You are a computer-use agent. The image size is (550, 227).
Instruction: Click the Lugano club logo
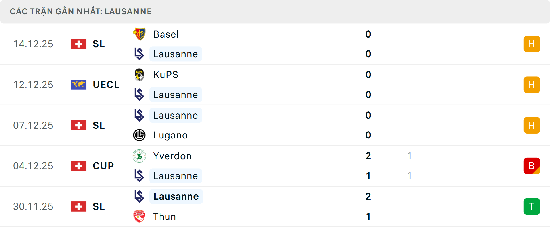139,135
